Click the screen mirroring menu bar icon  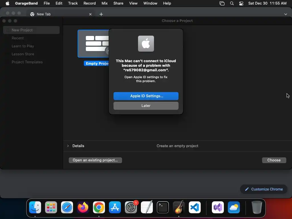click(222, 3)
